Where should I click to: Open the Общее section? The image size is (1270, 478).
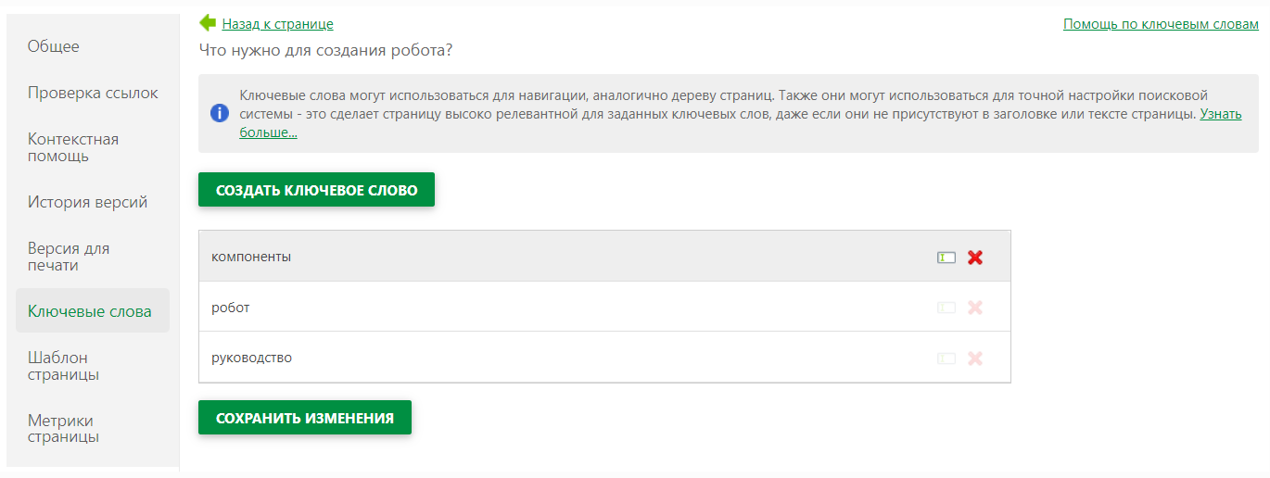tap(54, 46)
